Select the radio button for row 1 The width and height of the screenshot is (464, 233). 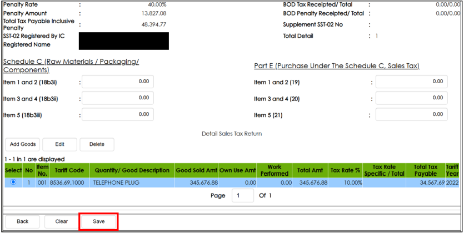point(13,182)
